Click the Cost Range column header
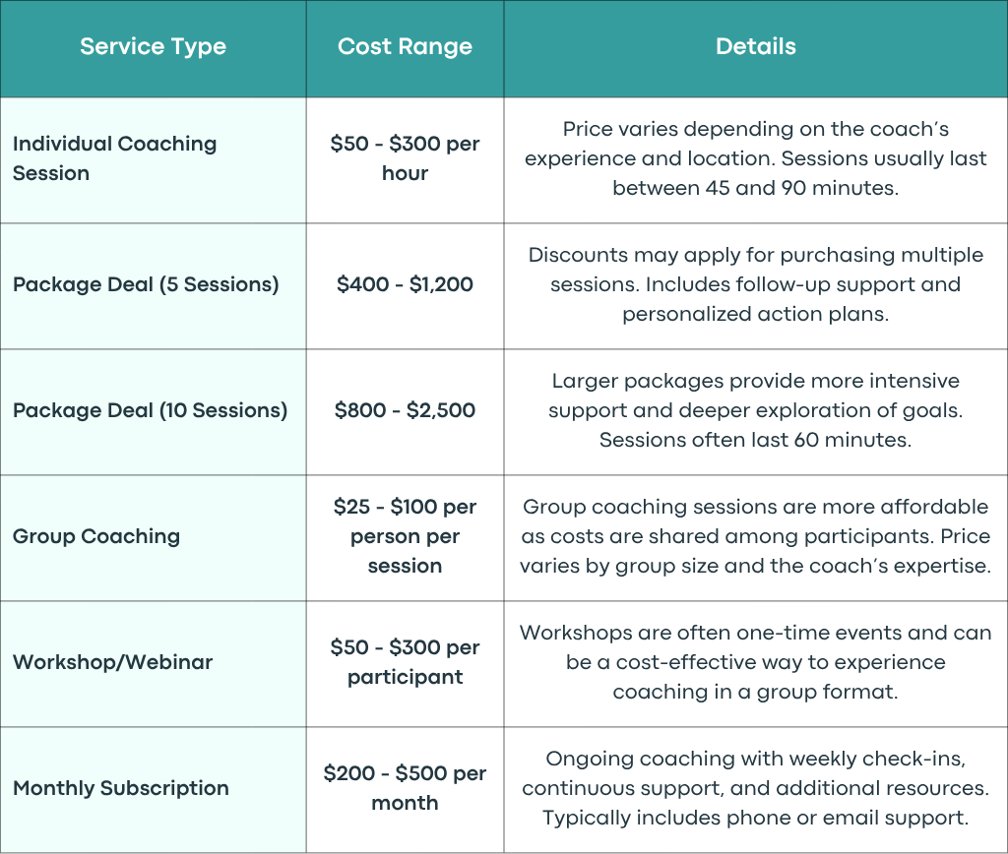This screenshot has height=854, width=1008. [405, 46]
